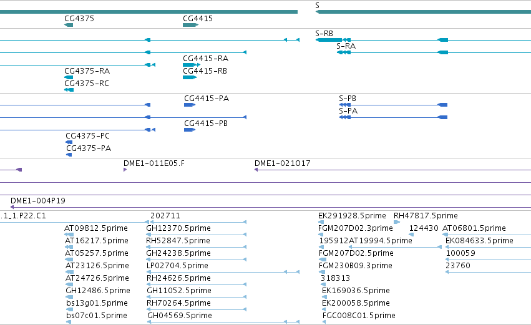Click the small purple arrow under DME1-011E05.F
Image resolution: width=531 pixels, height=325 pixels.
click(x=125, y=170)
